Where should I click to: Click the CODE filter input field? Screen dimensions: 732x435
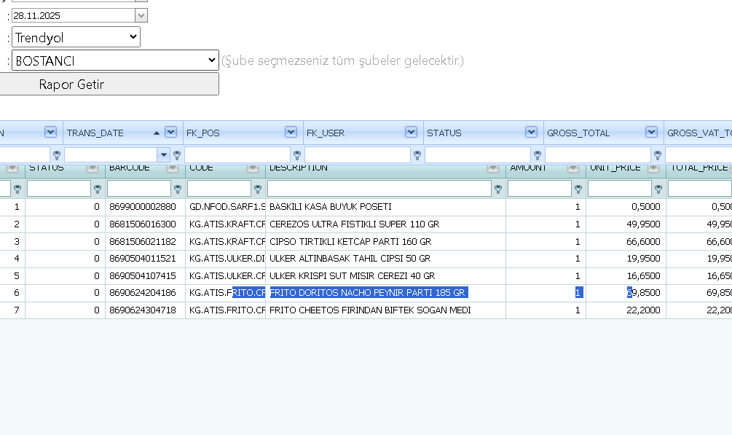(219, 188)
